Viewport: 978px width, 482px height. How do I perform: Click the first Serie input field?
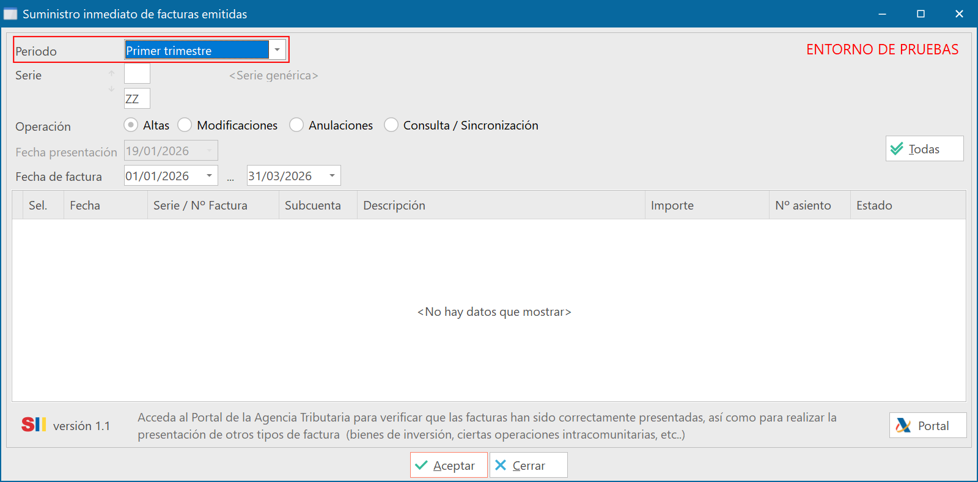click(137, 74)
